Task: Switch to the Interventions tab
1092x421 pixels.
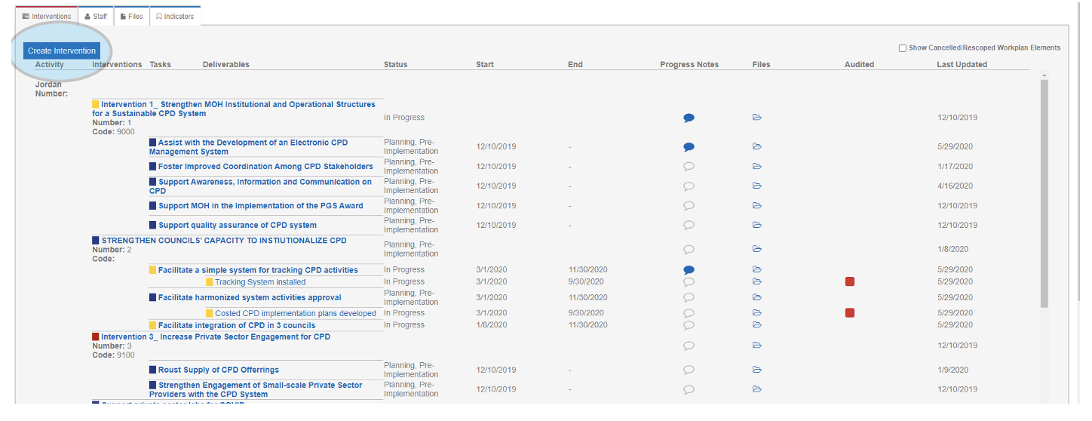Action: pos(47,16)
